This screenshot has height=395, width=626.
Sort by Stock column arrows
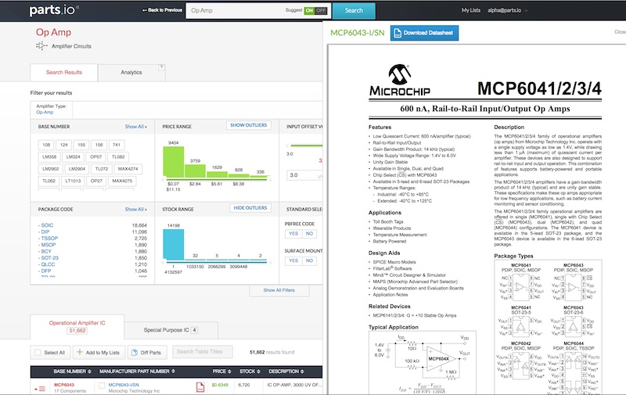(x=259, y=372)
